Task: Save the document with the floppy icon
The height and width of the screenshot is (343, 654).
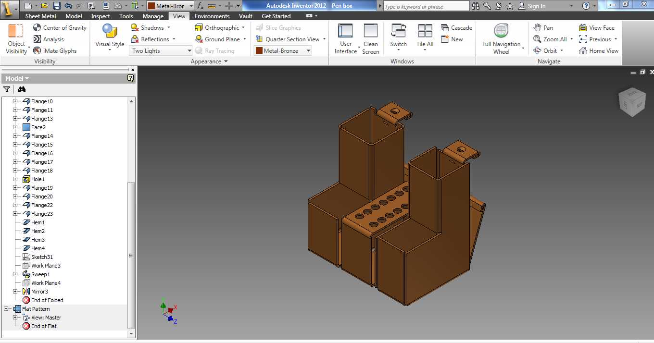Action: click(56, 6)
